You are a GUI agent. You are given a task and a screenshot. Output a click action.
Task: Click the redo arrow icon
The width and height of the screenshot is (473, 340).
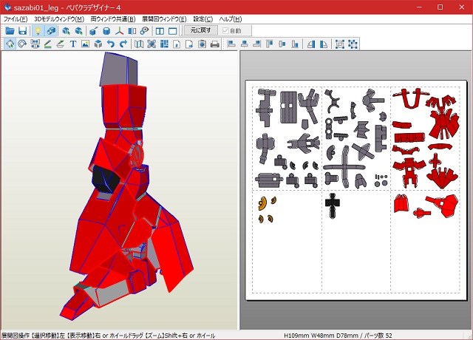(x=123, y=44)
